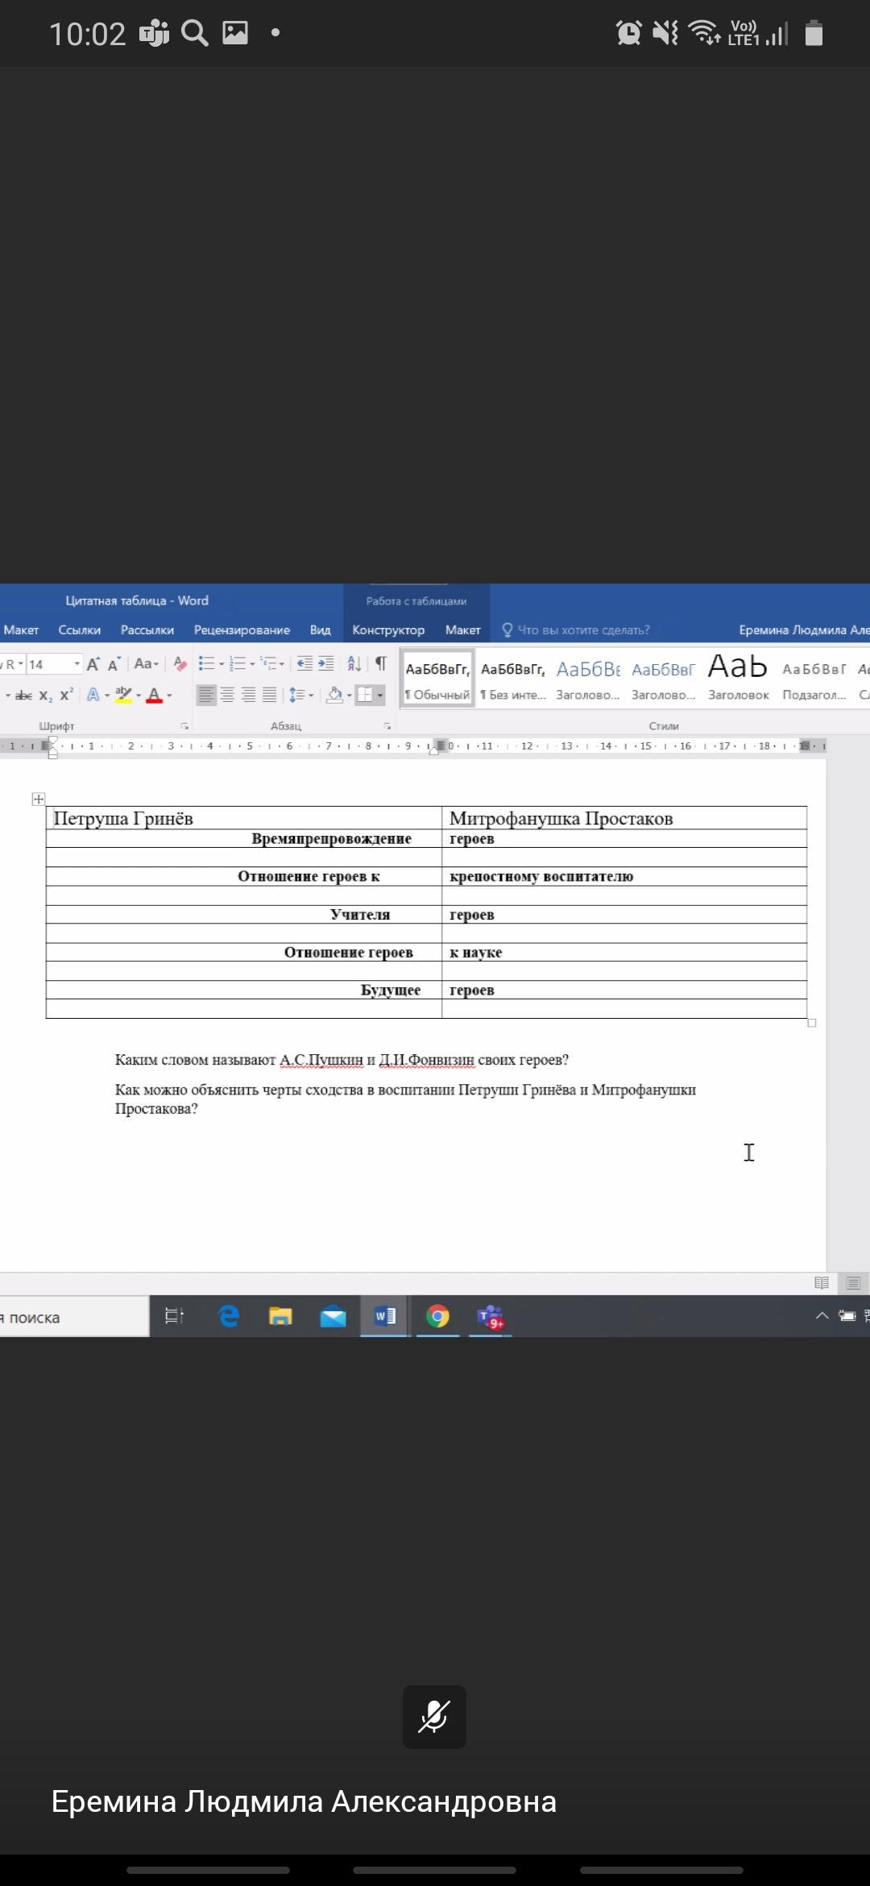Click the strikethrough text icon
870x1886 pixels.
[x=24, y=696]
